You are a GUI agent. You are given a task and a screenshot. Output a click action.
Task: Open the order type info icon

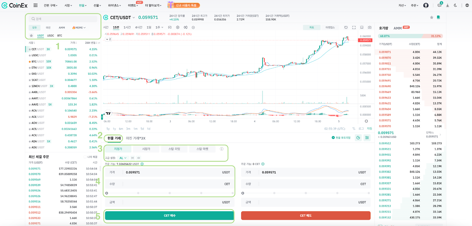[x=222, y=149]
